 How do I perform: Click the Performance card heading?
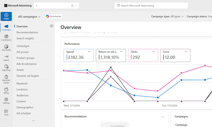(x=72, y=44)
